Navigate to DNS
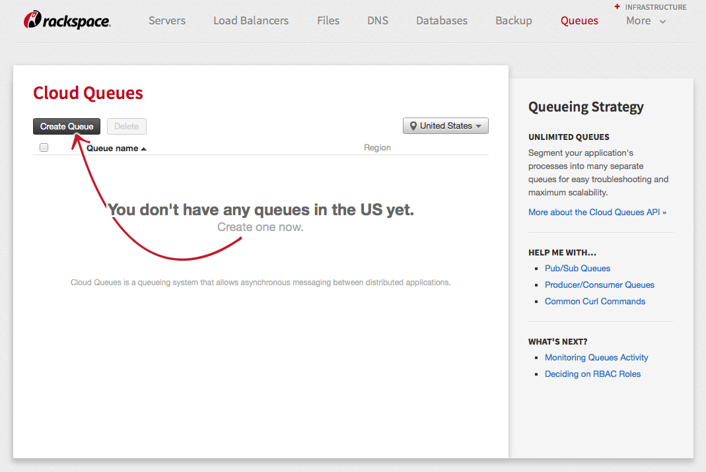 [378, 20]
